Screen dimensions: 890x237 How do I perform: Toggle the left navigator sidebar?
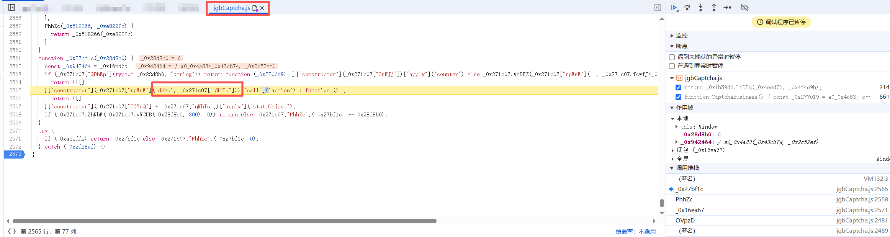(11, 8)
